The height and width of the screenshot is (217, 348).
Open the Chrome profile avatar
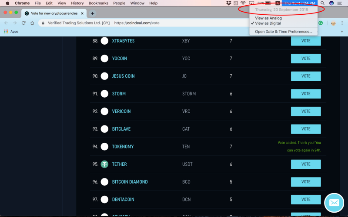point(333,23)
